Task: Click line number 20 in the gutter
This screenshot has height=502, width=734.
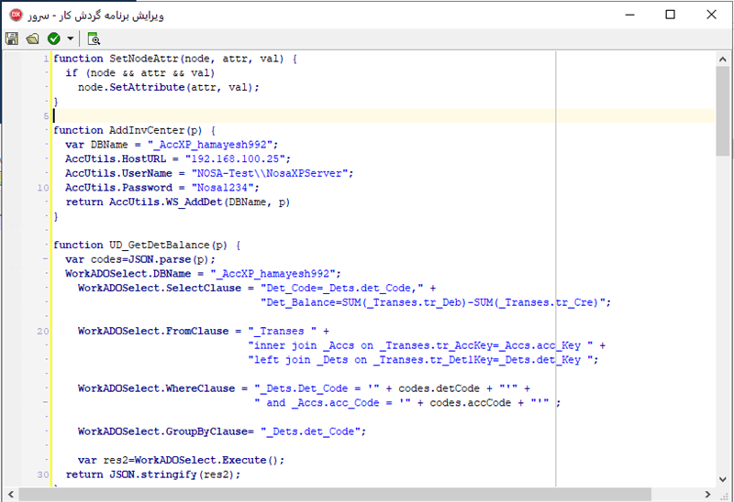Action: coord(43,331)
